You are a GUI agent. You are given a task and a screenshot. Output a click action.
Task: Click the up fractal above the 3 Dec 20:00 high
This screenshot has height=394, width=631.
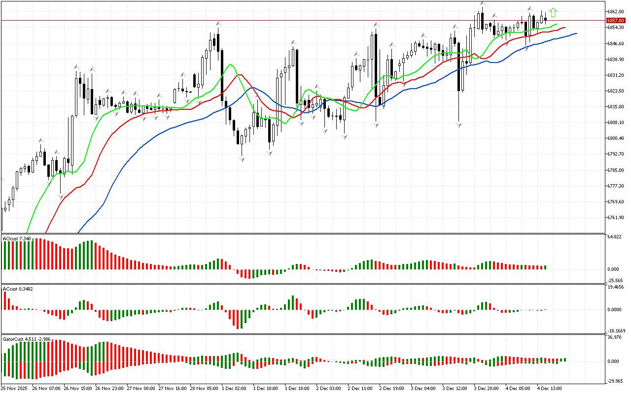(x=483, y=3)
